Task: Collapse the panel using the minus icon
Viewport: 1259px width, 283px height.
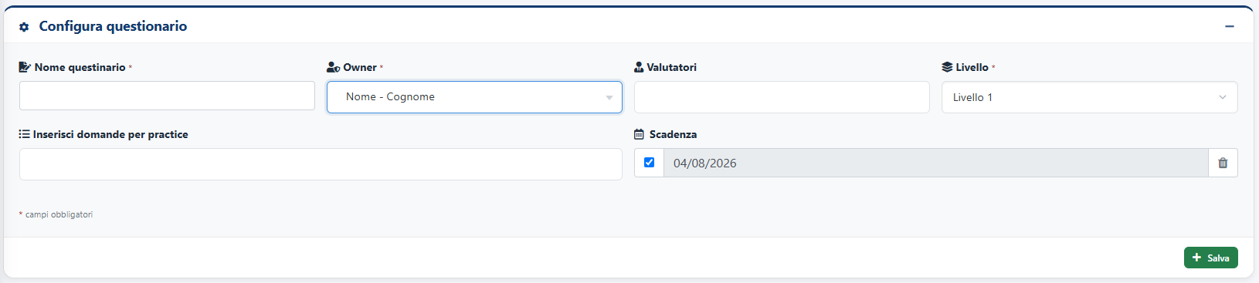Action: (x=1230, y=26)
